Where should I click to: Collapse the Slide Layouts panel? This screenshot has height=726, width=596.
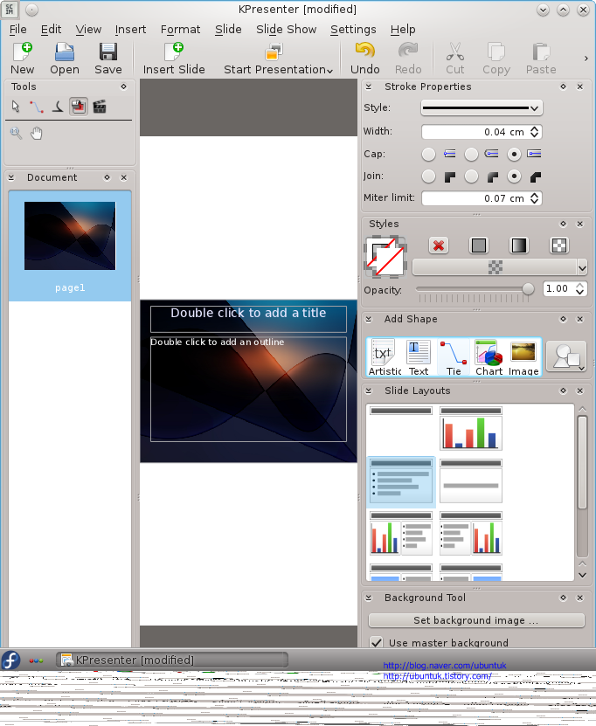[369, 391]
